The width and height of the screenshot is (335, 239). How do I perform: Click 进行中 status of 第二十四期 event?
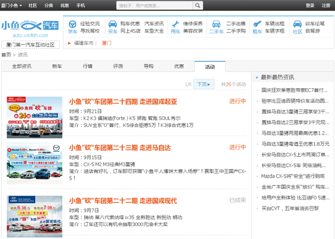point(238,101)
